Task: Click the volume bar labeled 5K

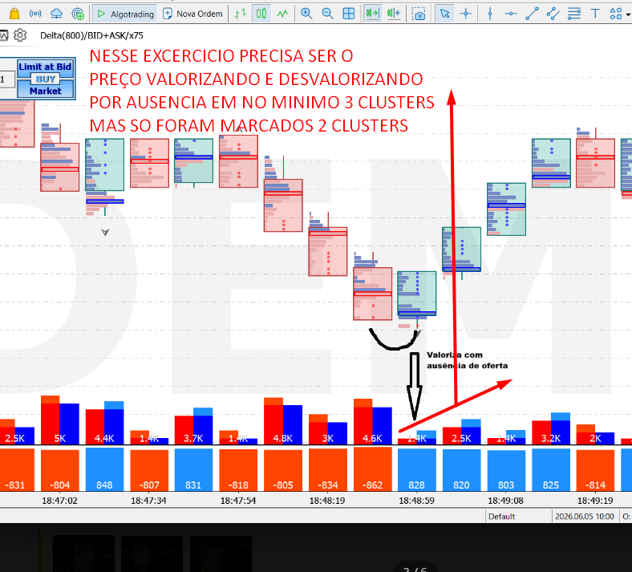Action: [60, 420]
